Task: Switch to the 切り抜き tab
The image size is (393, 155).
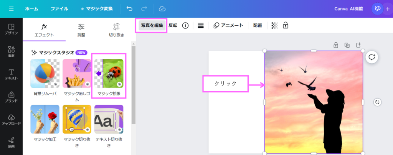Action: [x=116, y=30]
